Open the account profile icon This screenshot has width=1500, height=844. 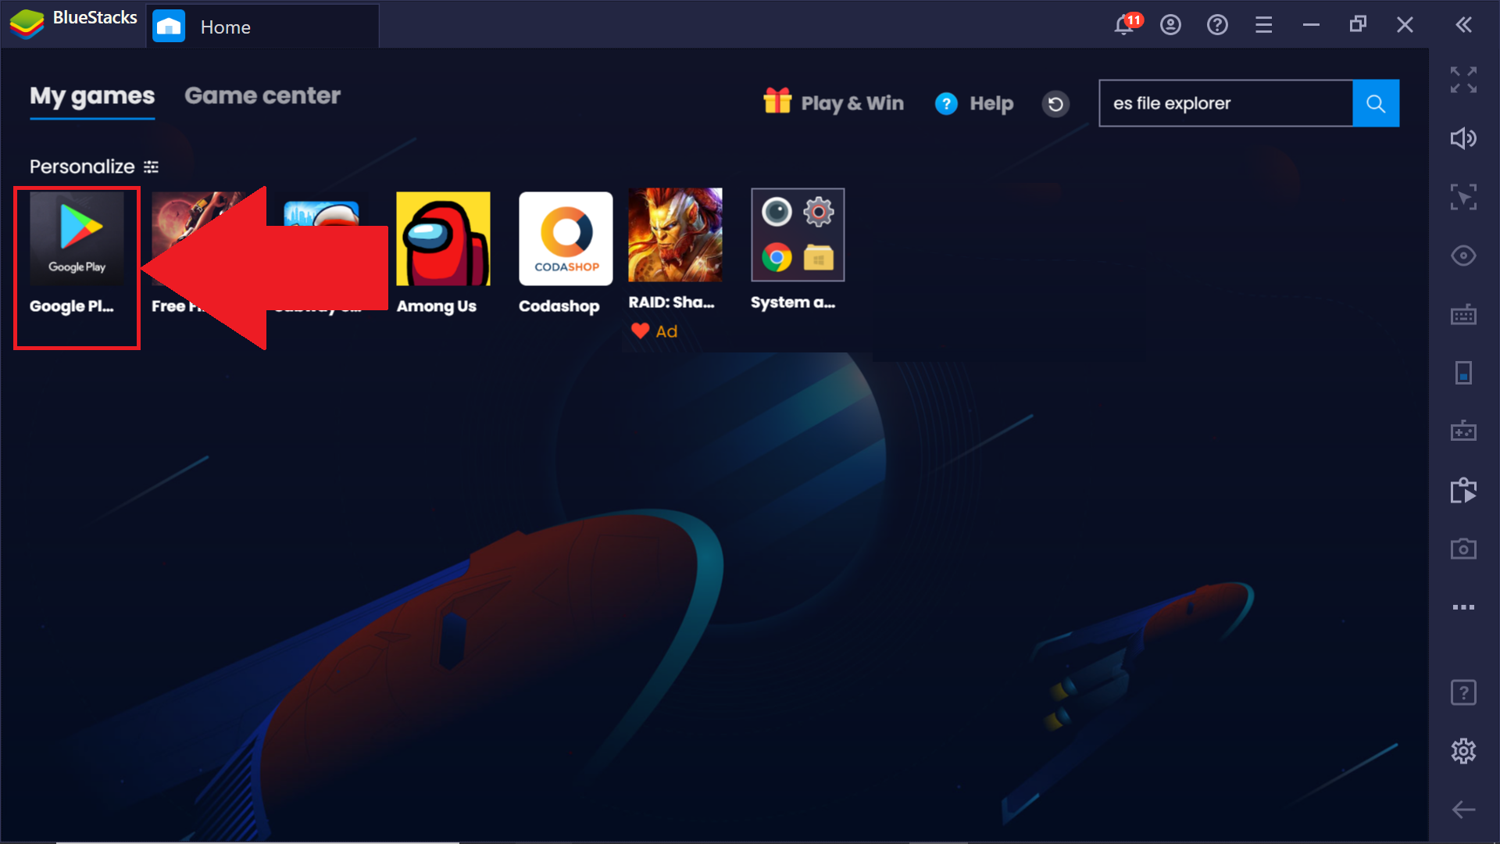tap(1170, 25)
